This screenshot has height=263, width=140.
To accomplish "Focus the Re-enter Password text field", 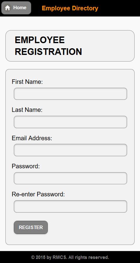I will 70,207.
